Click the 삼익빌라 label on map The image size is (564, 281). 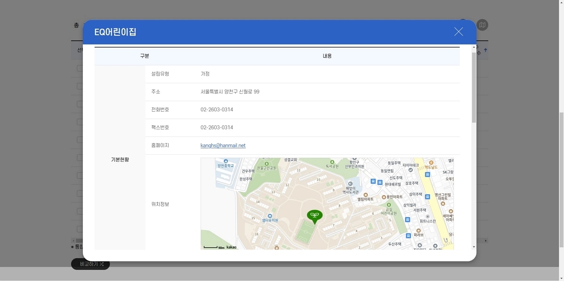410,205
